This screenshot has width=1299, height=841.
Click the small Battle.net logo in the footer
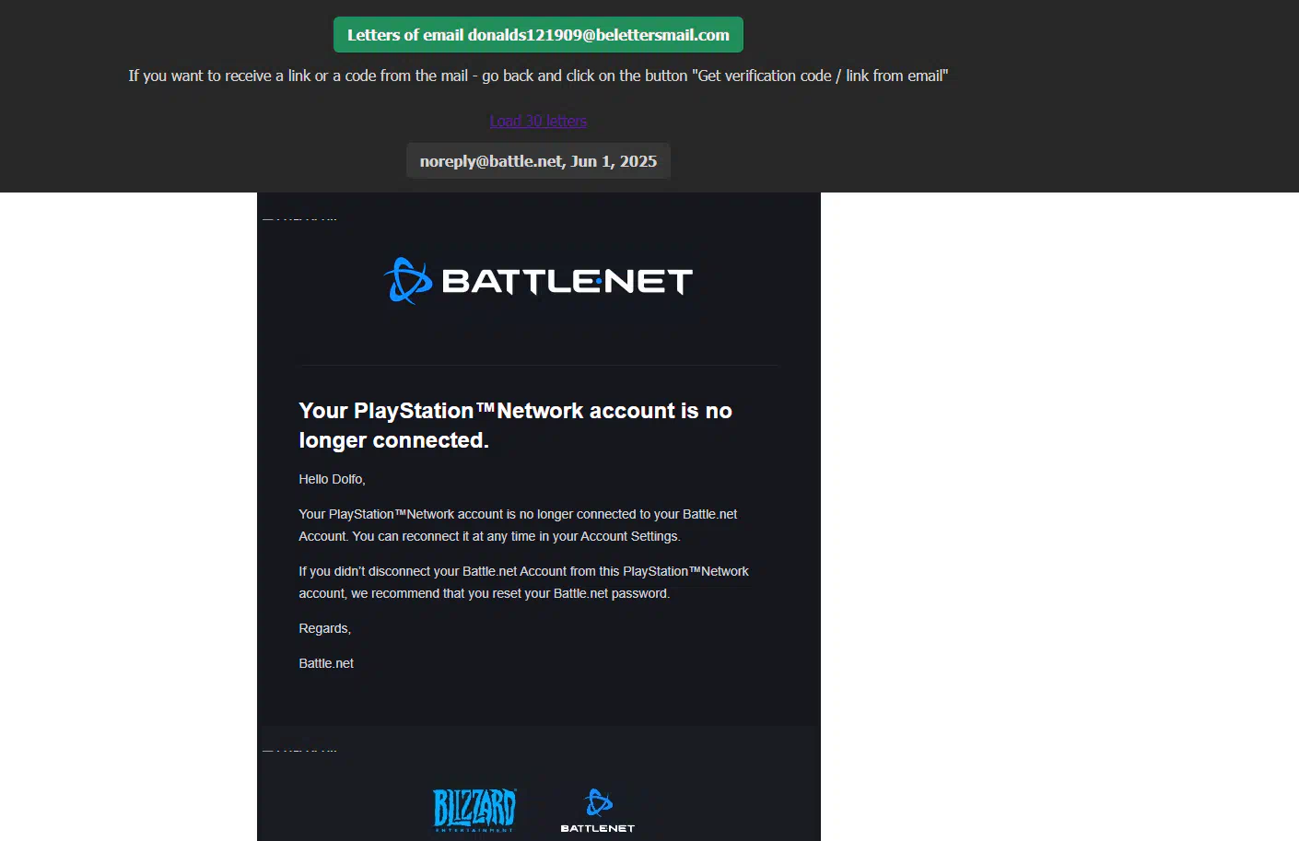pos(598,811)
